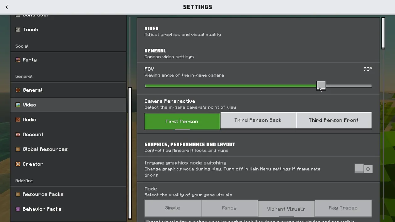Click 'Viewing angle of the in-game camera'

click(184, 75)
